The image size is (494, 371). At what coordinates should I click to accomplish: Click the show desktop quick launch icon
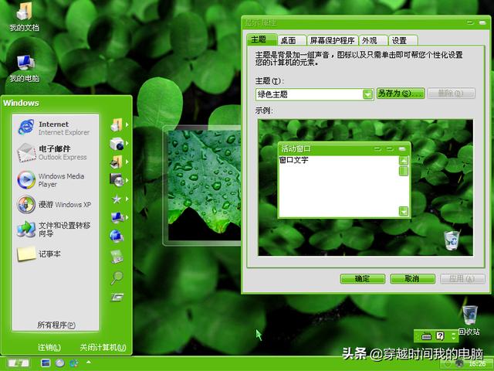46,363
